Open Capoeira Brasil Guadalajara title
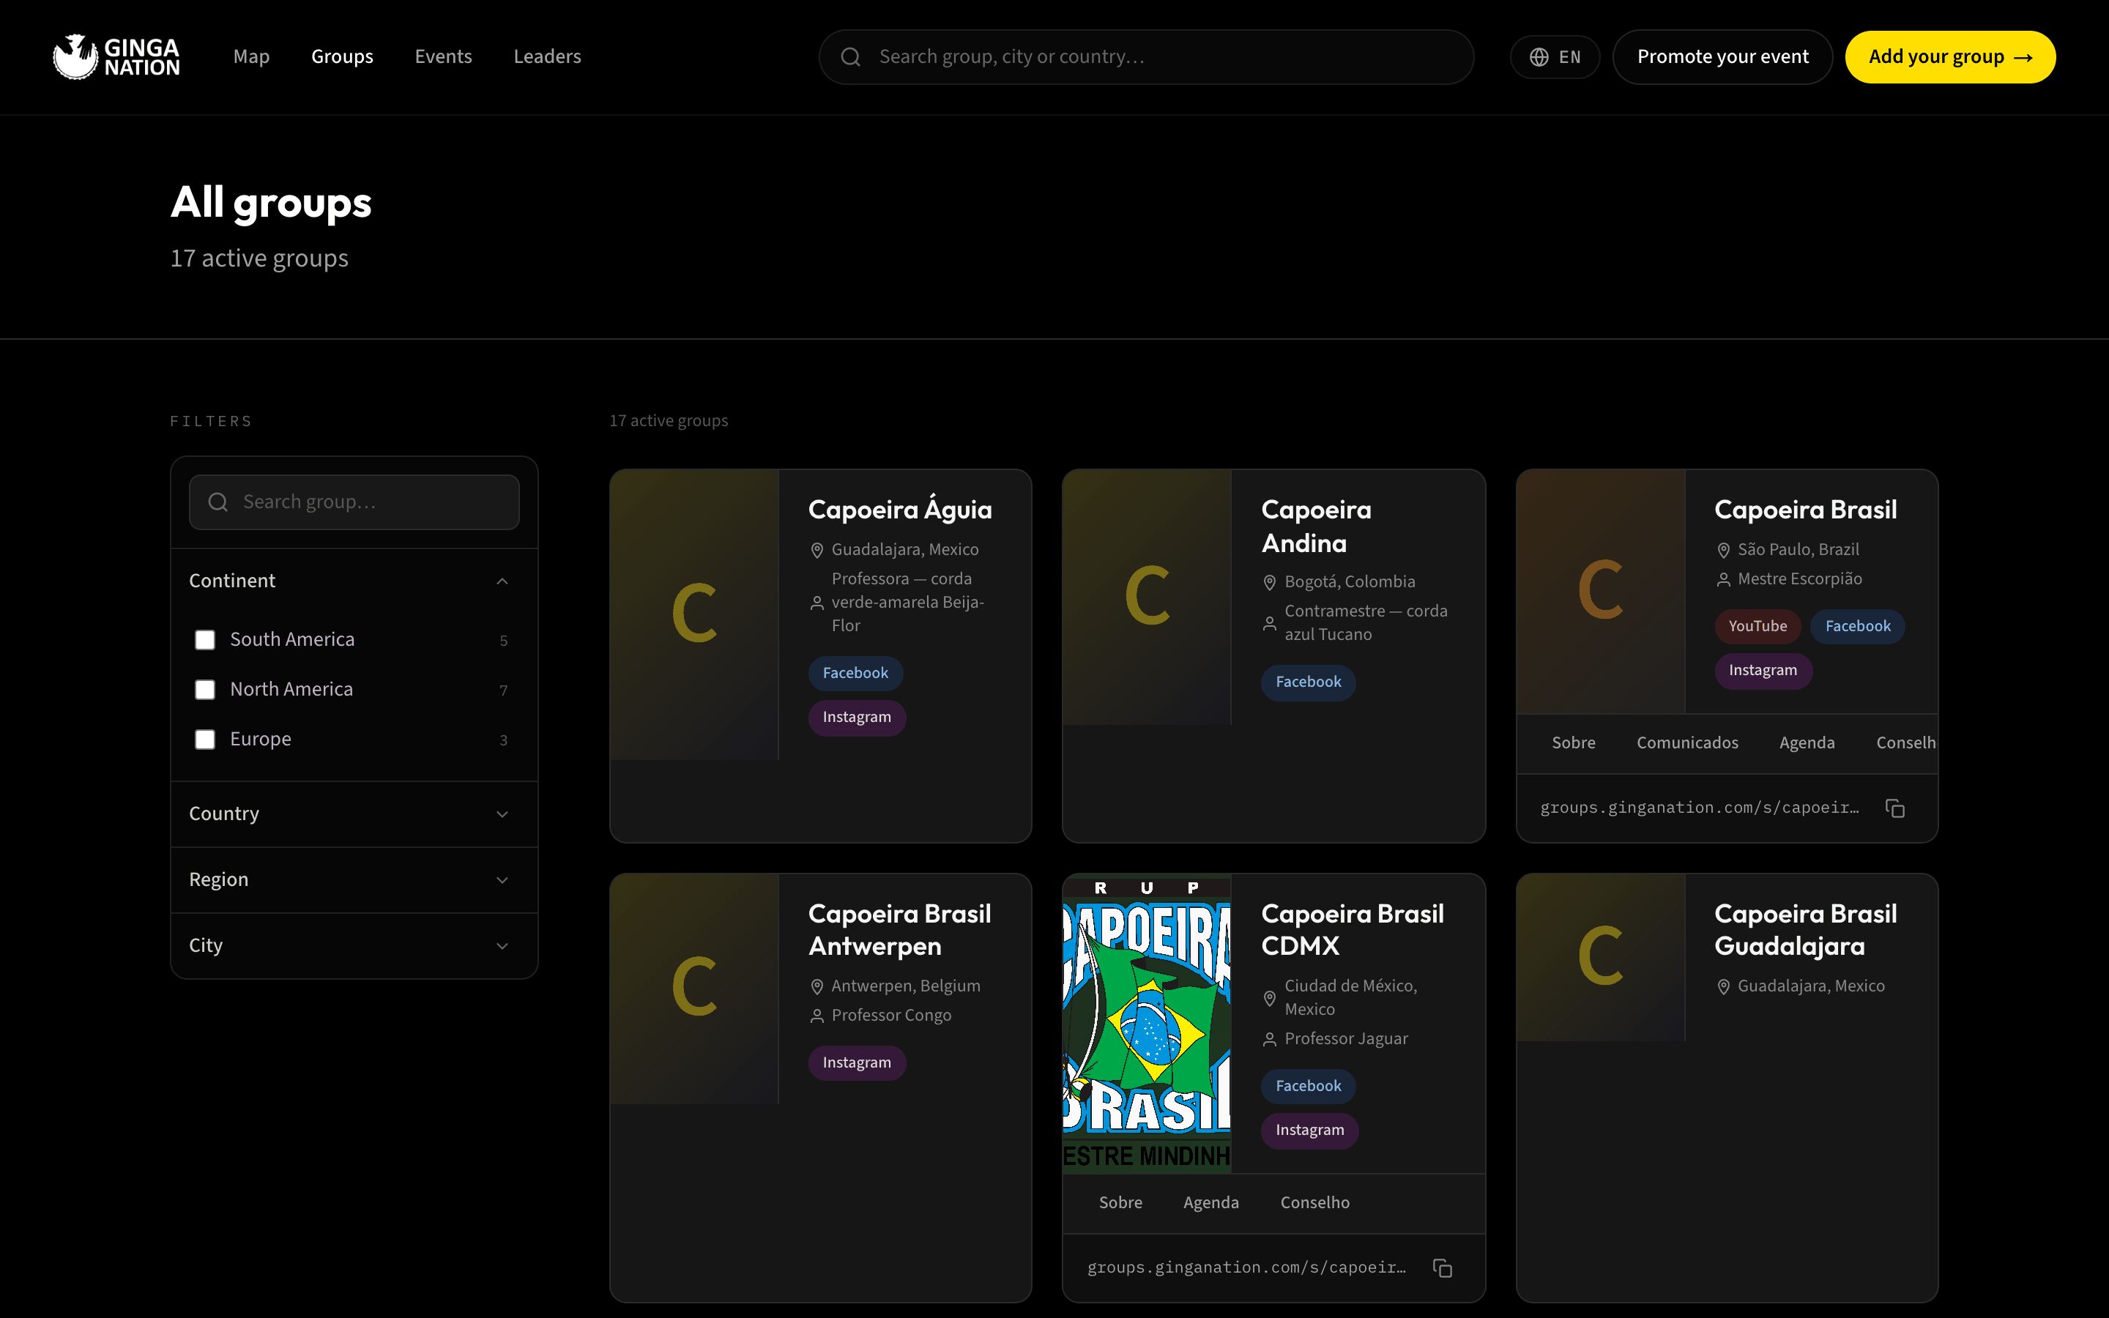This screenshot has width=2109, height=1318. pyautogui.click(x=1805, y=930)
